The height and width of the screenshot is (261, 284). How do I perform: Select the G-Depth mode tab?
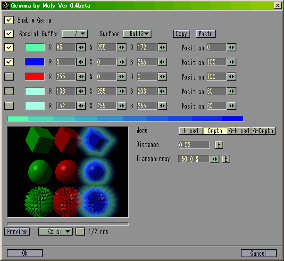pos(263,130)
